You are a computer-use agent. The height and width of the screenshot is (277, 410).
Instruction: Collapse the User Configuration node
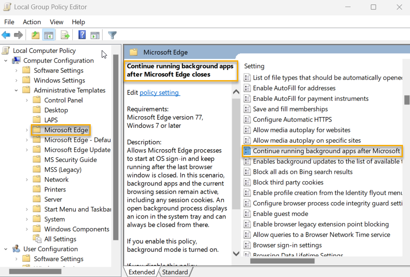point(6,249)
